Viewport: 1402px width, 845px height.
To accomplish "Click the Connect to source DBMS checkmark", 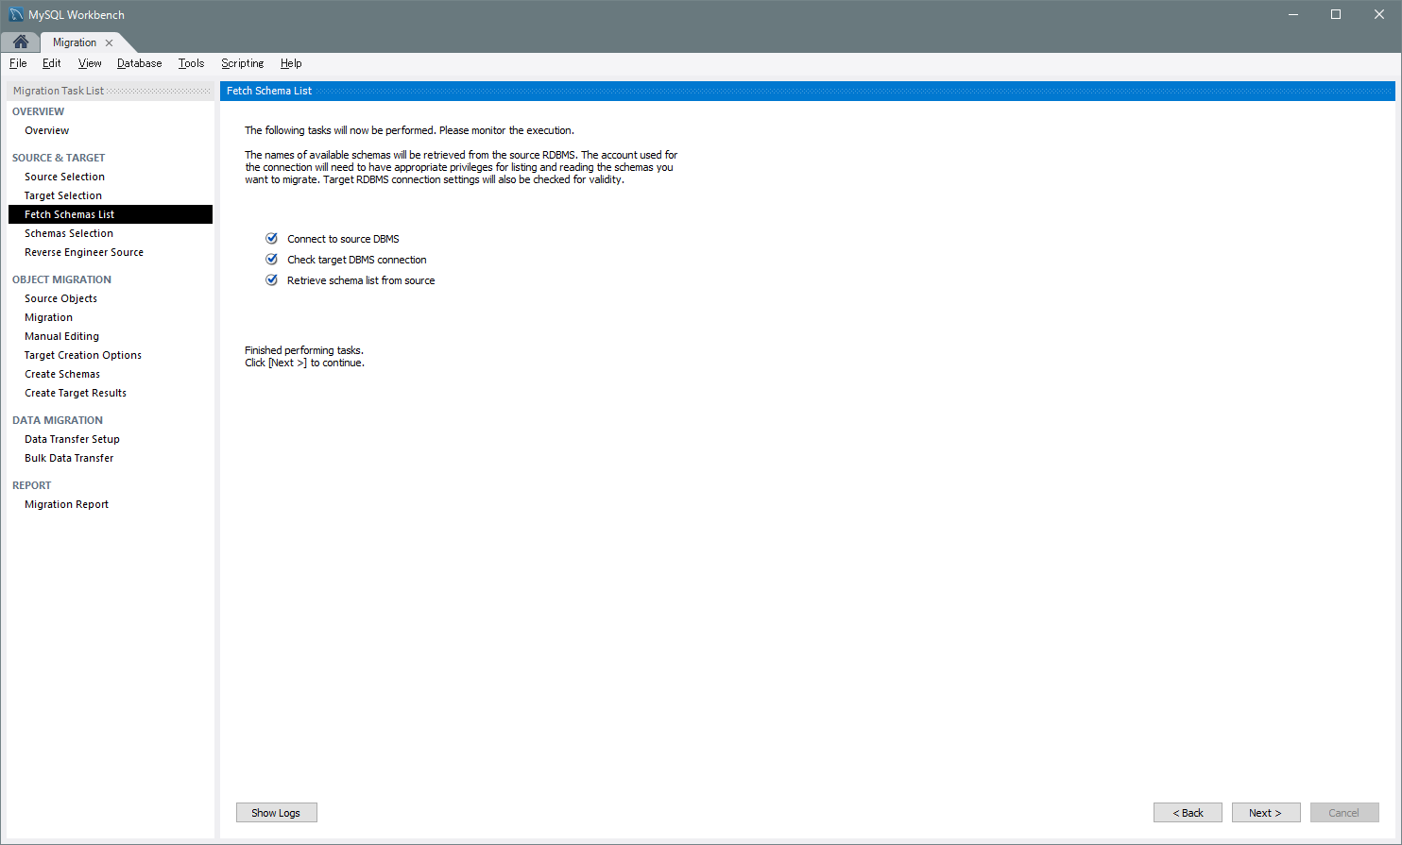I will (x=272, y=239).
